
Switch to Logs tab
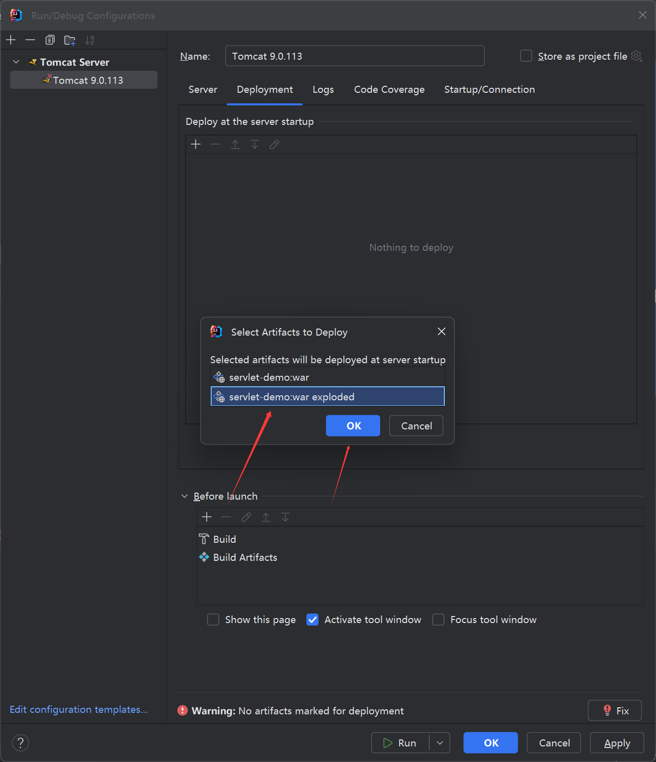323,89
